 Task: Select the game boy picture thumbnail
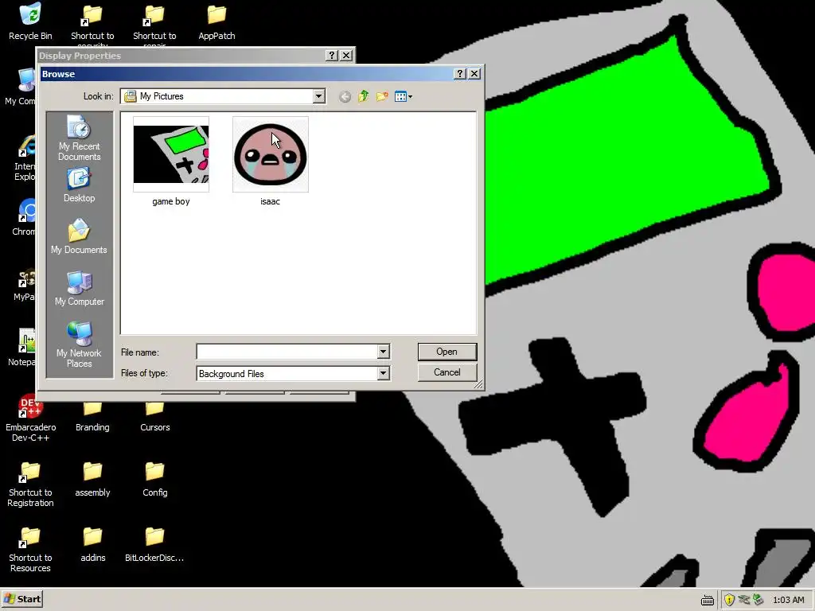coord(171,154)
